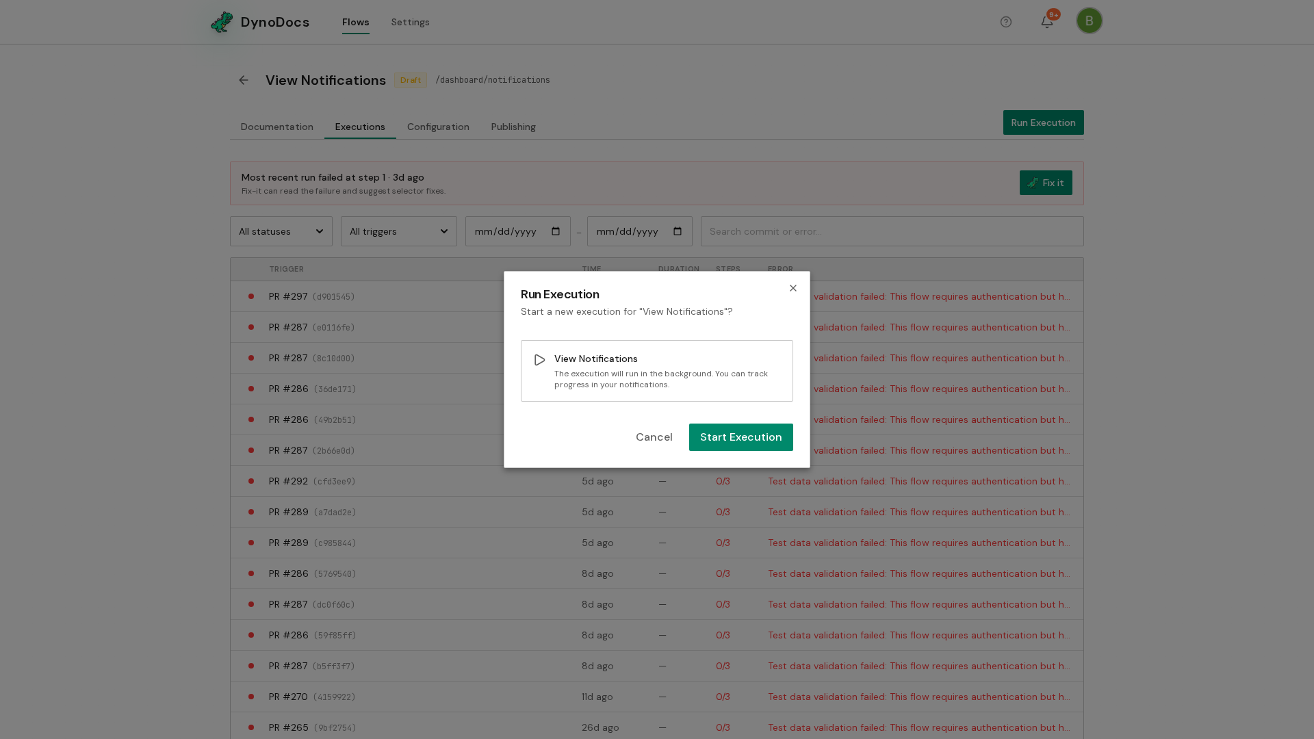Select the PR #270 (4159922) row
The height and width of the screenshot is (739, 1314).
point(657,697)
